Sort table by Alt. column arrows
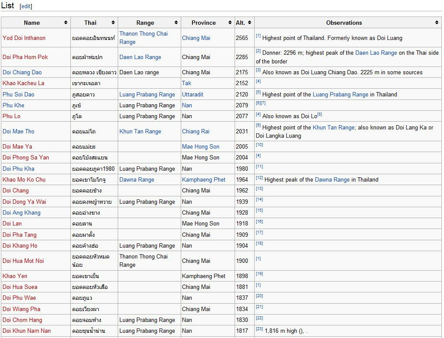 [x=249, y=23]
